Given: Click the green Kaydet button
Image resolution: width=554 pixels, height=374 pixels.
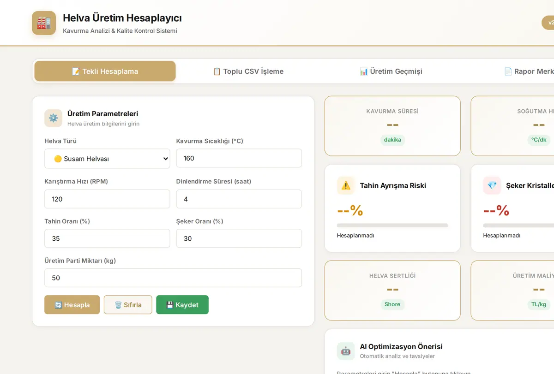Looking at the screenshot, I should [182, 305].
